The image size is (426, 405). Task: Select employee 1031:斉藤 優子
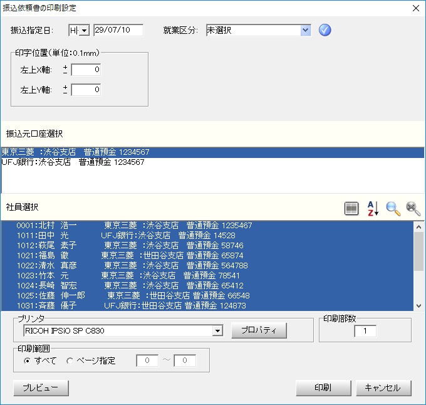(207, 306)
